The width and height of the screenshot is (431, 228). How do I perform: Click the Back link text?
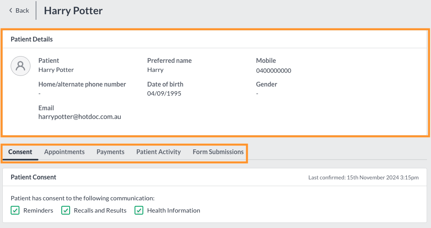click(x=22, y=10)
